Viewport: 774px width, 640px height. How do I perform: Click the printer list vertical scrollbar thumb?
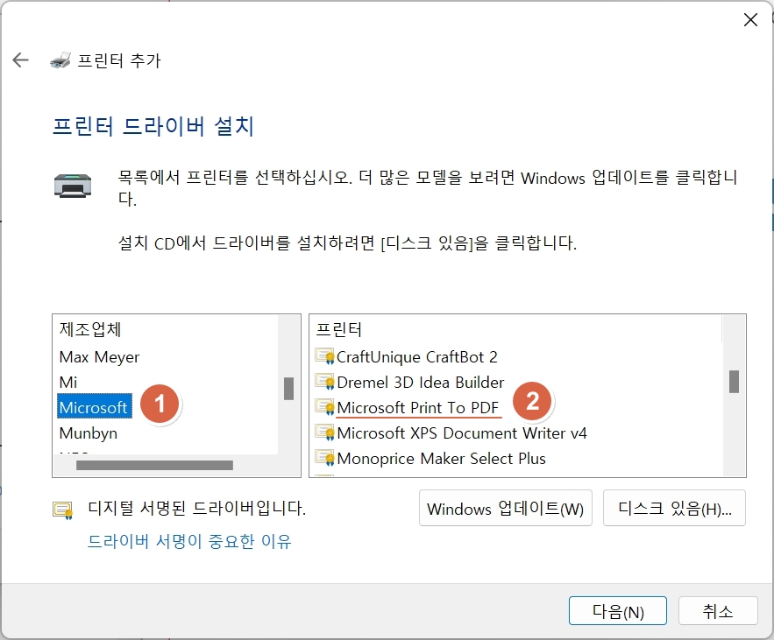click(x=734, y=382)
